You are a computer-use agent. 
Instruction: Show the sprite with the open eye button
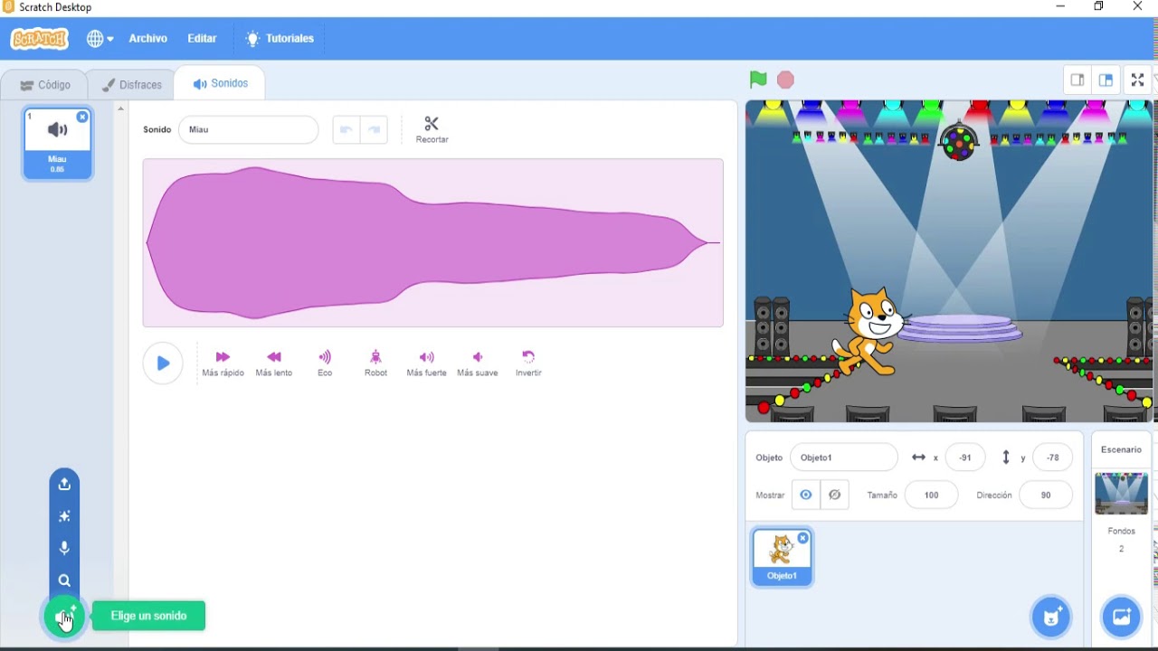805,495
